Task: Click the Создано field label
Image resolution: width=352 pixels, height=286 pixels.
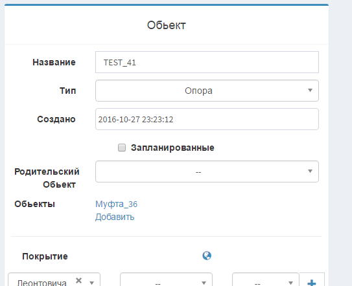Action: tap(56, 119)
